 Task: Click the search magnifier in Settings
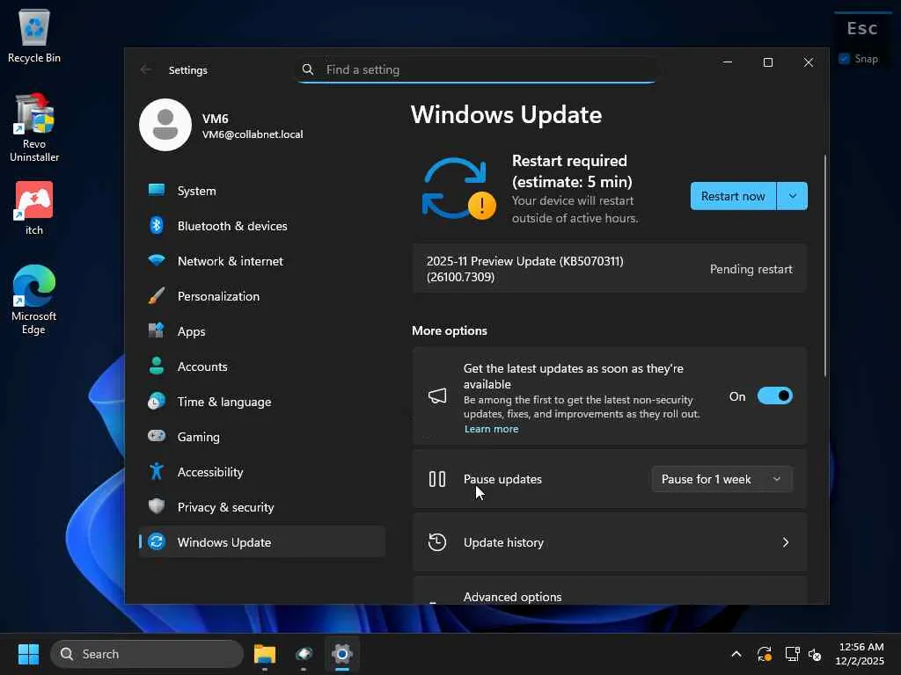click(x=308, y=69)
